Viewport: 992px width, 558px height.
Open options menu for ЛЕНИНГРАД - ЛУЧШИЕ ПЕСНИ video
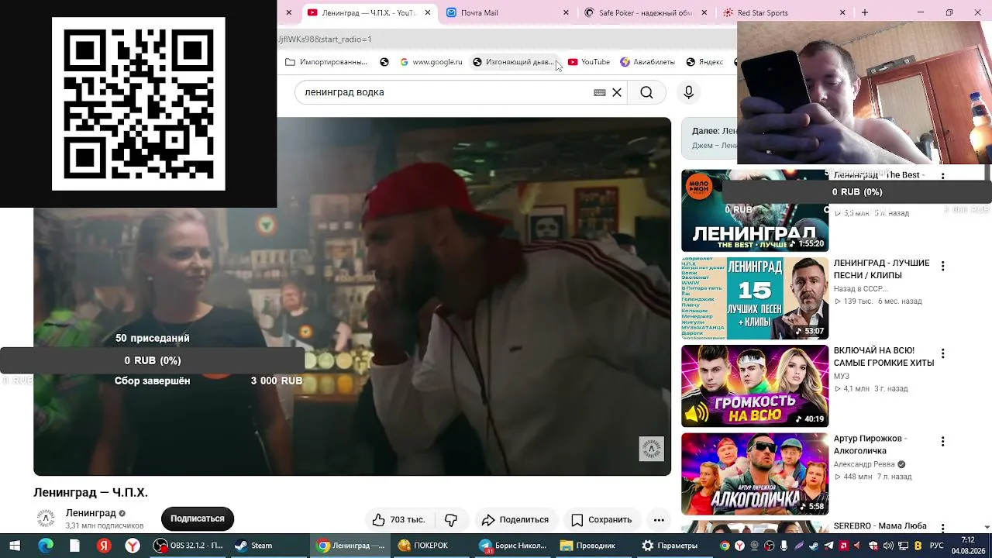(x=942, y=267)
